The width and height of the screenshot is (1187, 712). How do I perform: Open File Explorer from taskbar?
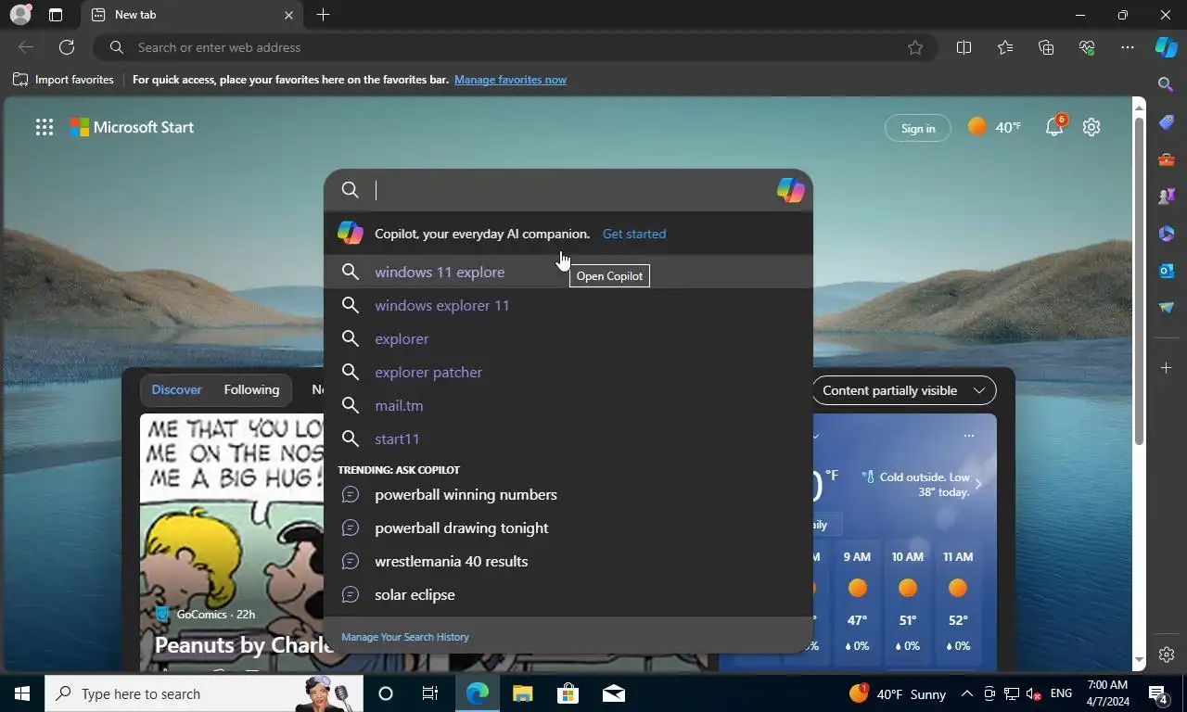(523, 693)
